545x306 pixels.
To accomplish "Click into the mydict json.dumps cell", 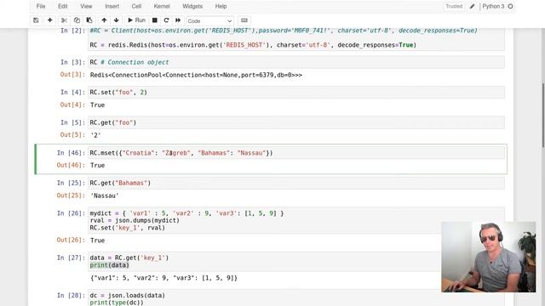I will [296, 220].
